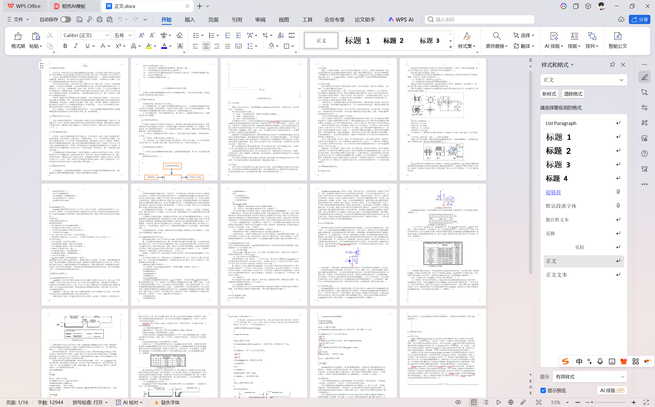This screenshot has width=655, height=407.
Task: Open the font name Calibri dropdown
Action: [x=107, y=35]
